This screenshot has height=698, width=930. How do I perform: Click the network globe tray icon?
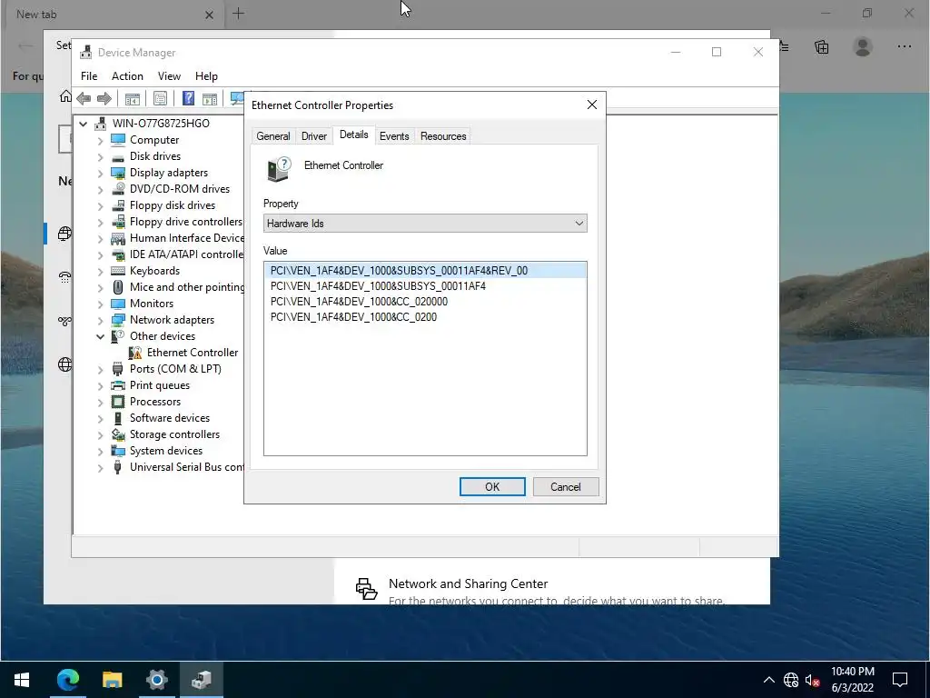tap(791, 680)
